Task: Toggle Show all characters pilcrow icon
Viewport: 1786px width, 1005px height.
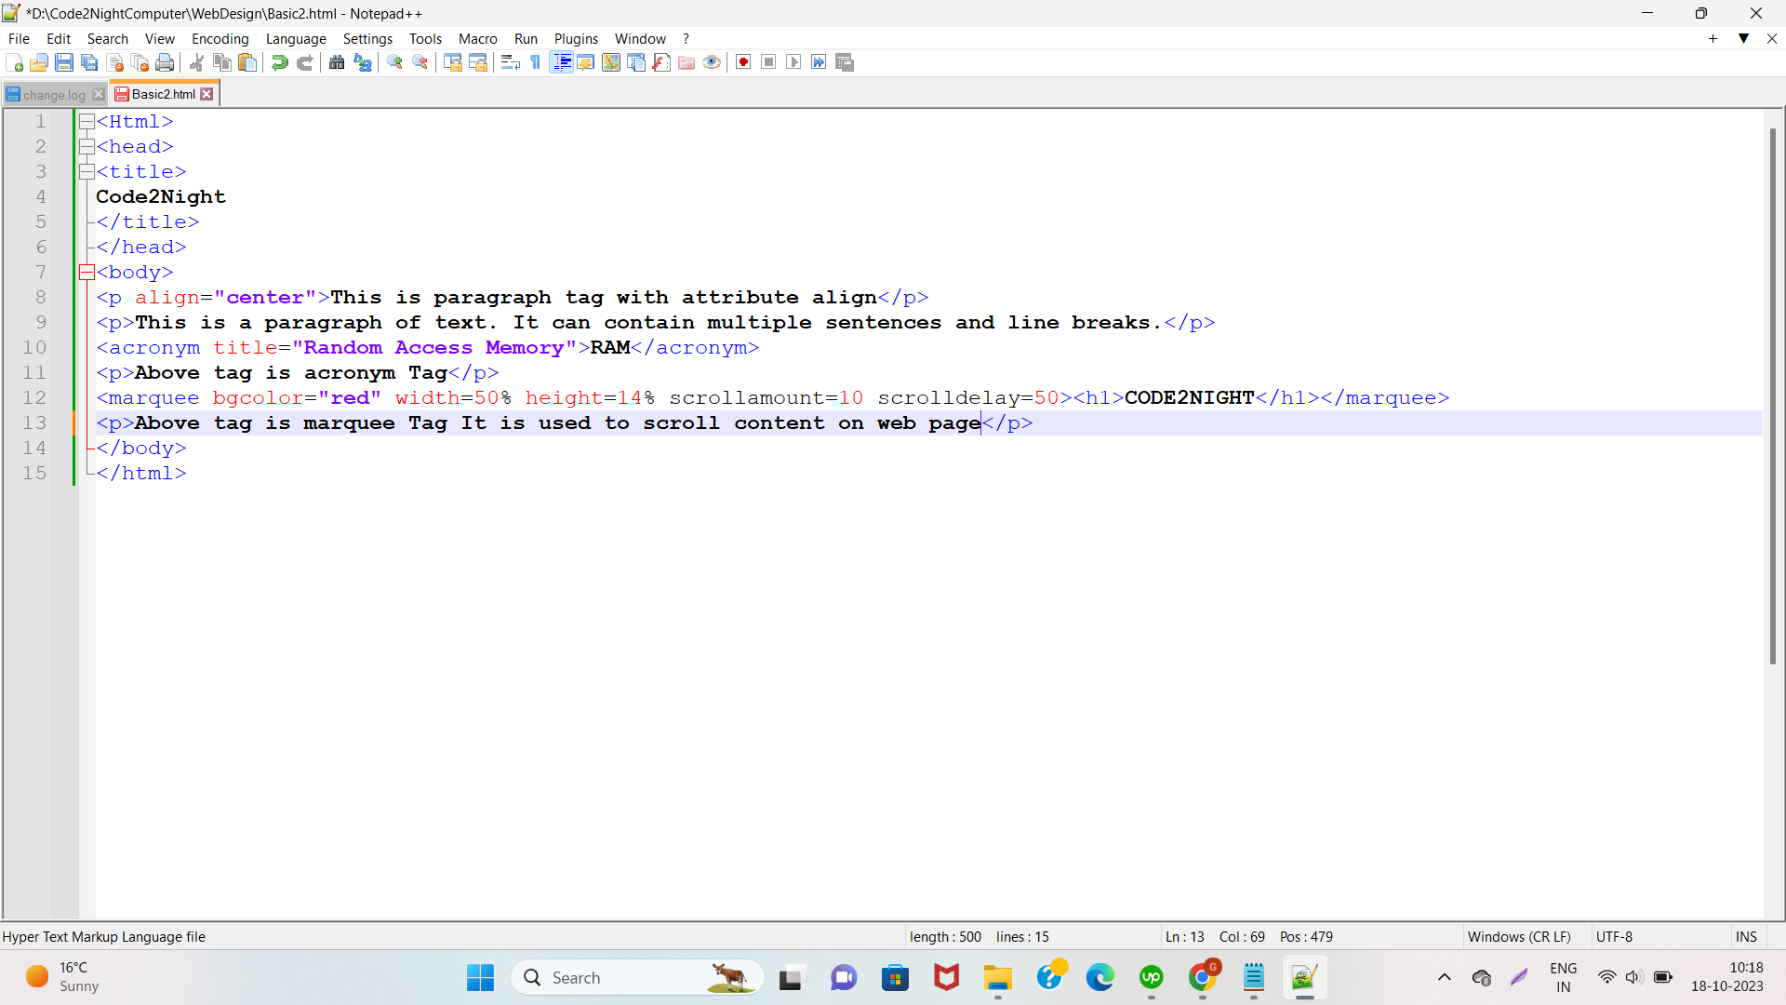Action: click(536, 62)
